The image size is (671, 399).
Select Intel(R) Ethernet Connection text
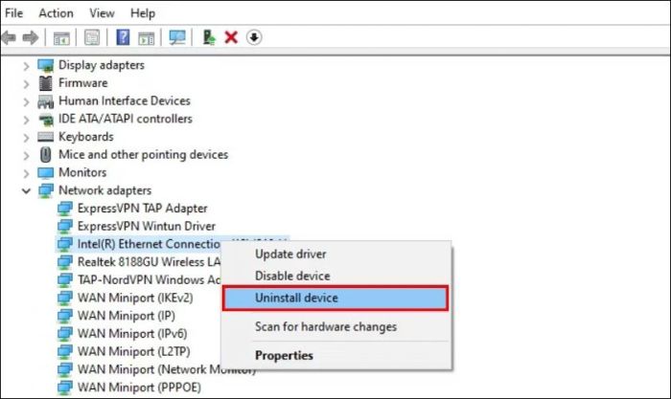coord(149,244)
